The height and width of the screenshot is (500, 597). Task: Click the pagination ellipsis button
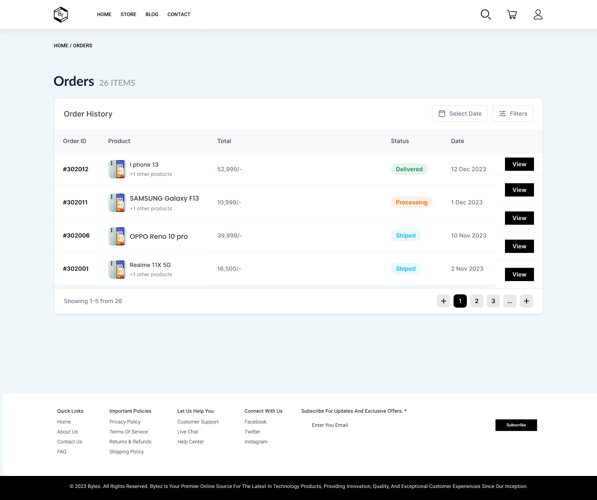[510, 301]
